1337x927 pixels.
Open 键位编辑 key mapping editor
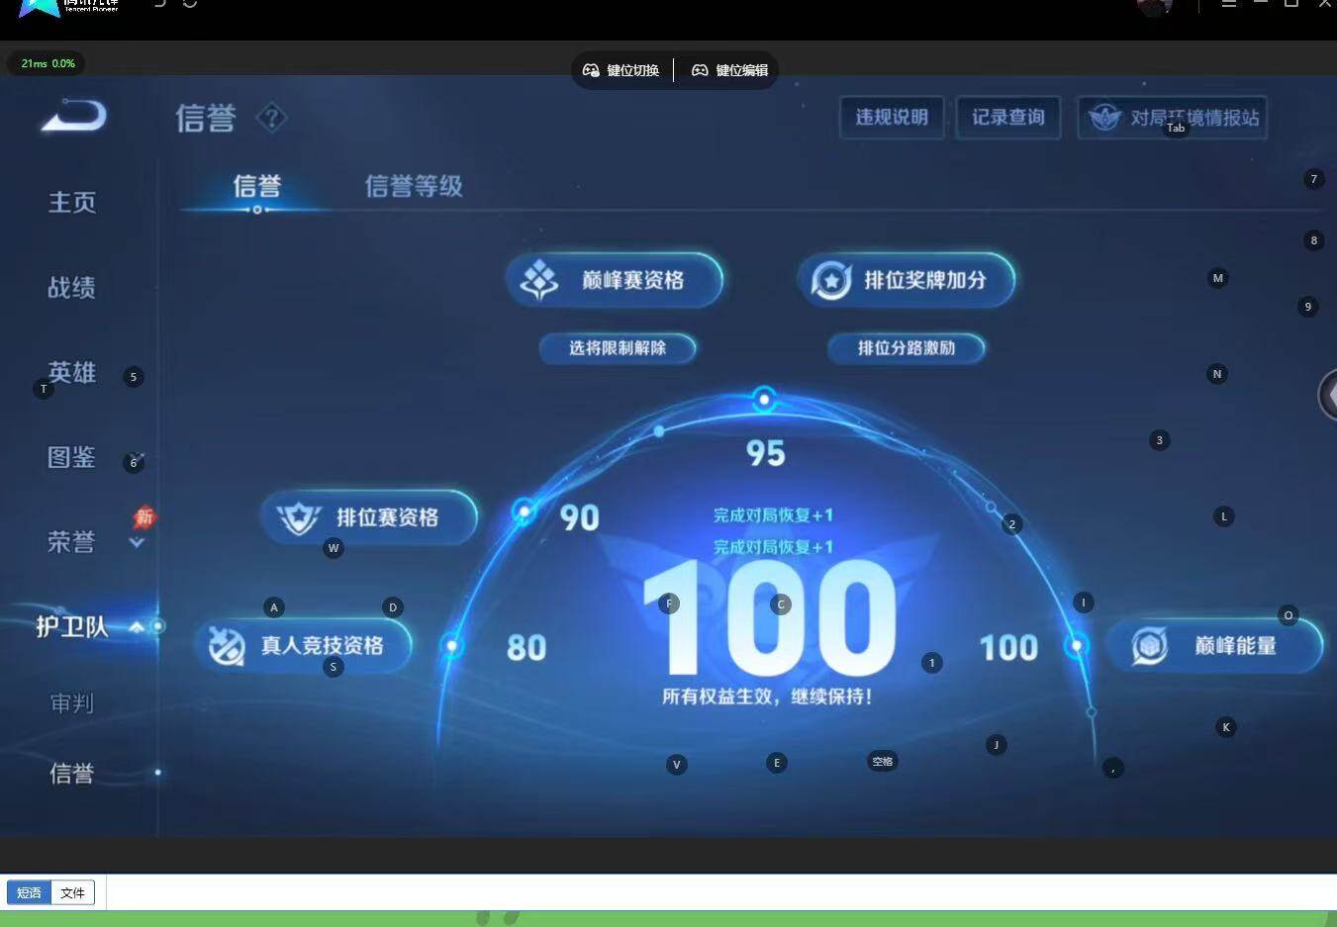[729, 70]
